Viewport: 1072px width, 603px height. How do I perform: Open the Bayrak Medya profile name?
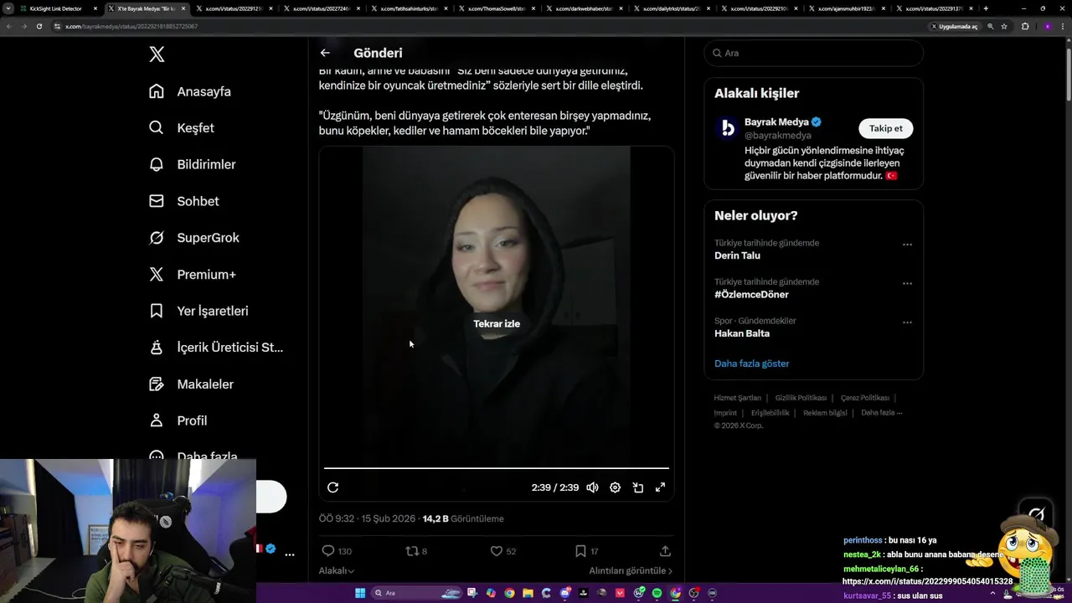(776, 121)
